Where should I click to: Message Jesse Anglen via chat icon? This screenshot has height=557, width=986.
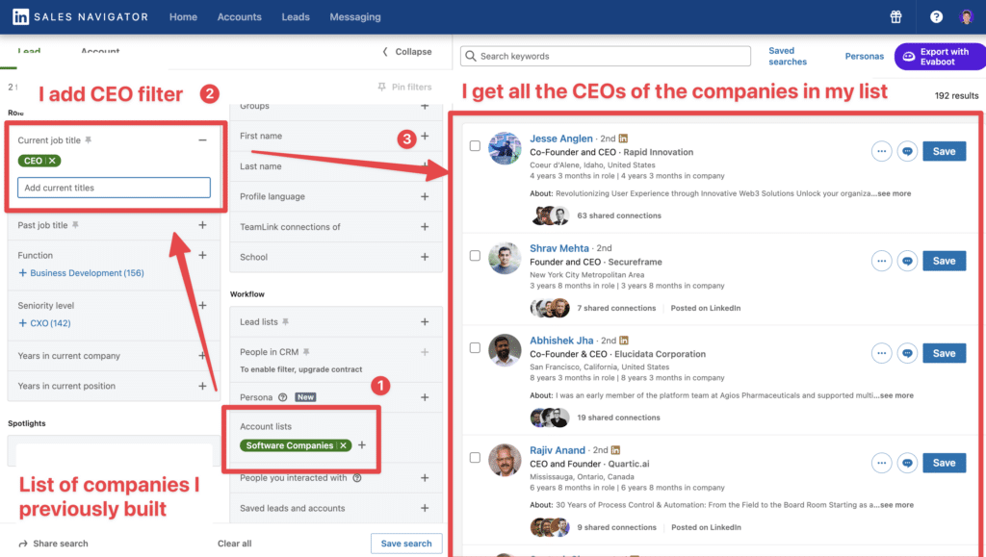[x=907, y=151]
